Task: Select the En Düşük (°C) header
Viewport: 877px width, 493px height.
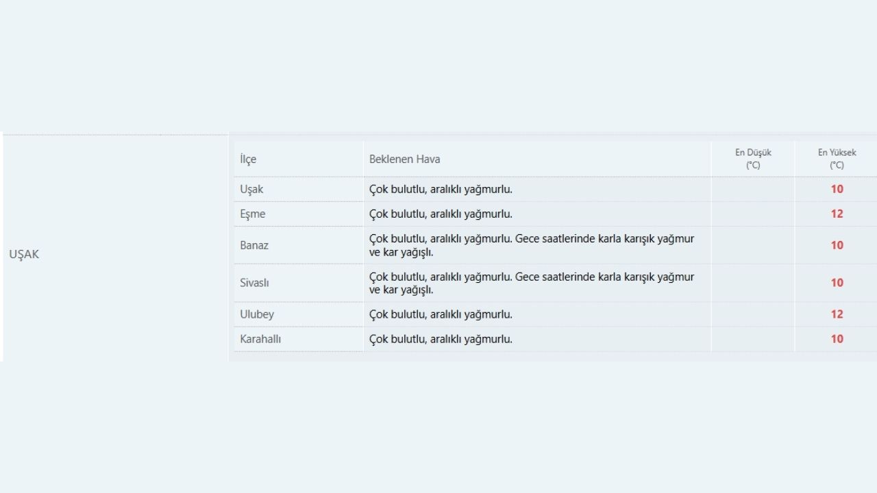Action: [753, 159]
